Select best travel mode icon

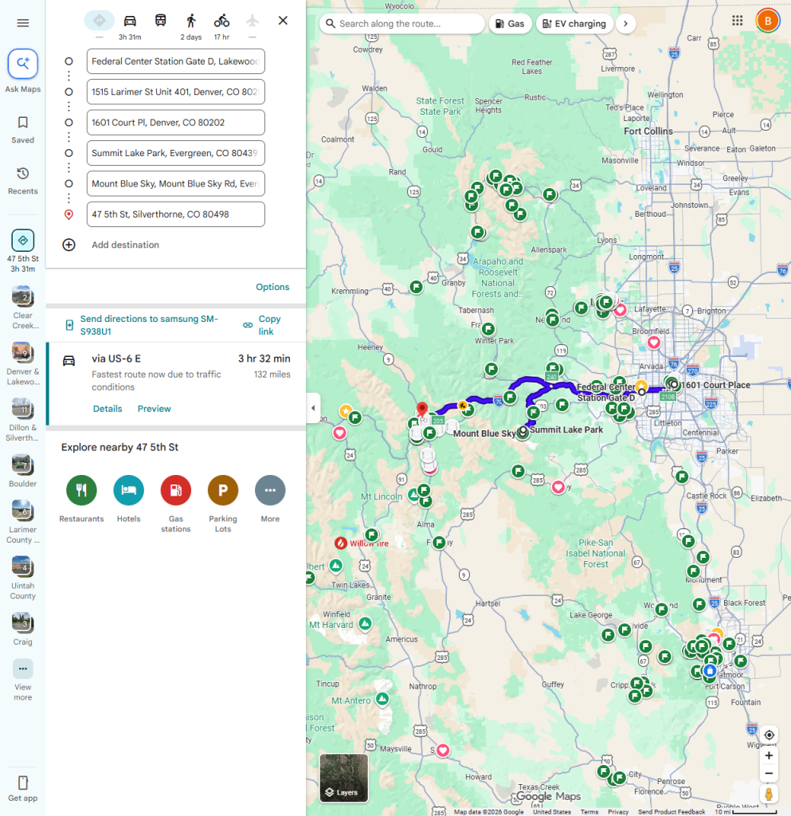[x=100, y=21]
